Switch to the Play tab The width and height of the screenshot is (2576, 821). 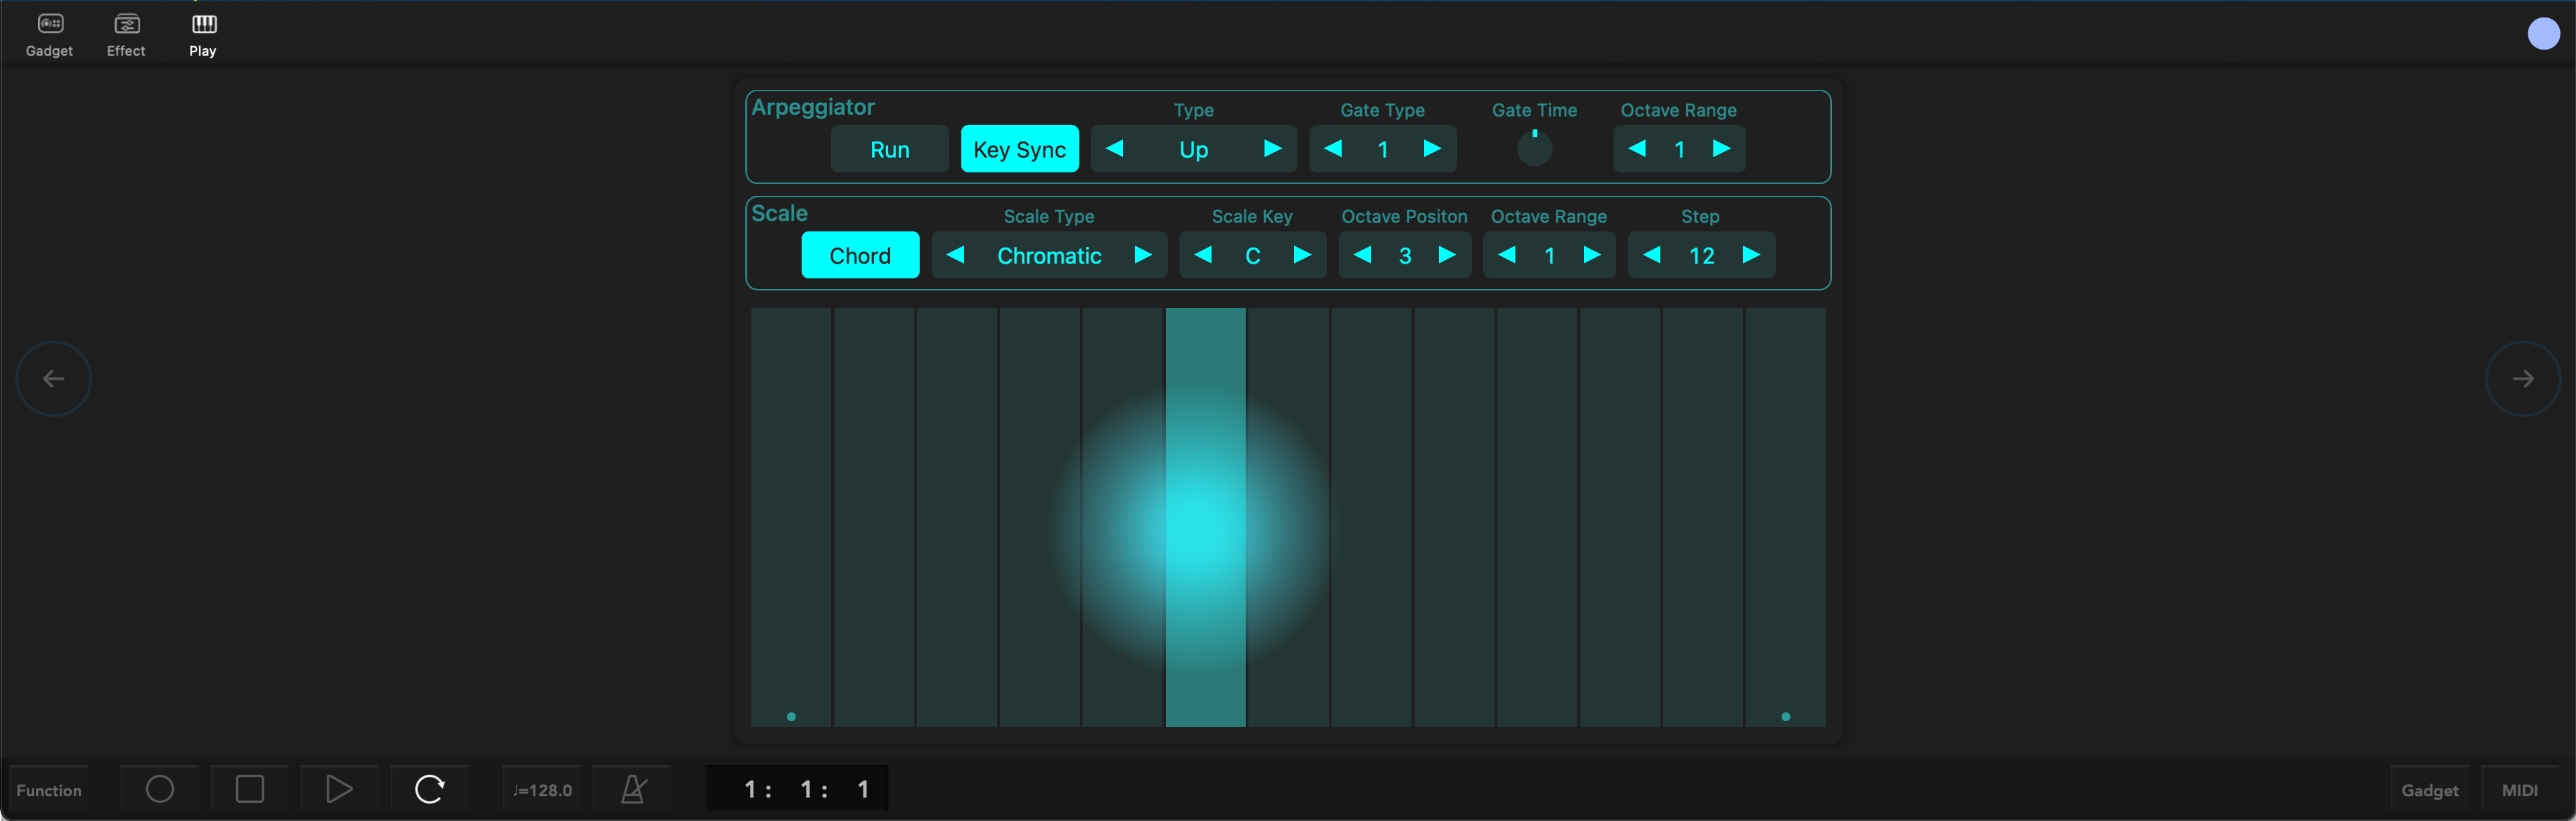click(x=203, y=35)
